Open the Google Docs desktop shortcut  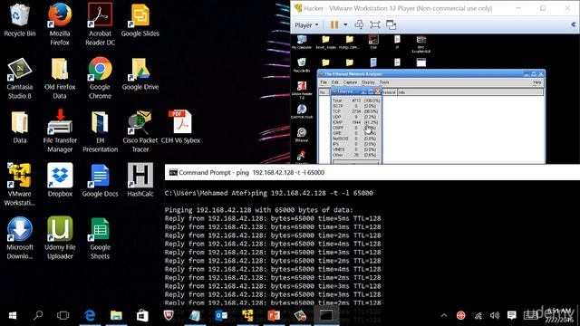pyautogui.click(x=100, y=180)
